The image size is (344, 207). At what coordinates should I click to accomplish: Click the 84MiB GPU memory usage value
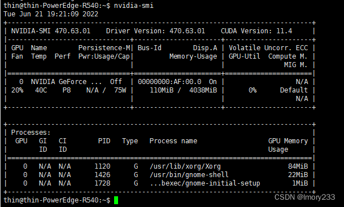(x=298, y=166)
